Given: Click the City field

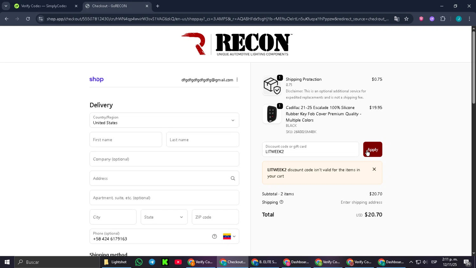Looking at the screenshot, I should pyautogui.click(x=113, y=217).
